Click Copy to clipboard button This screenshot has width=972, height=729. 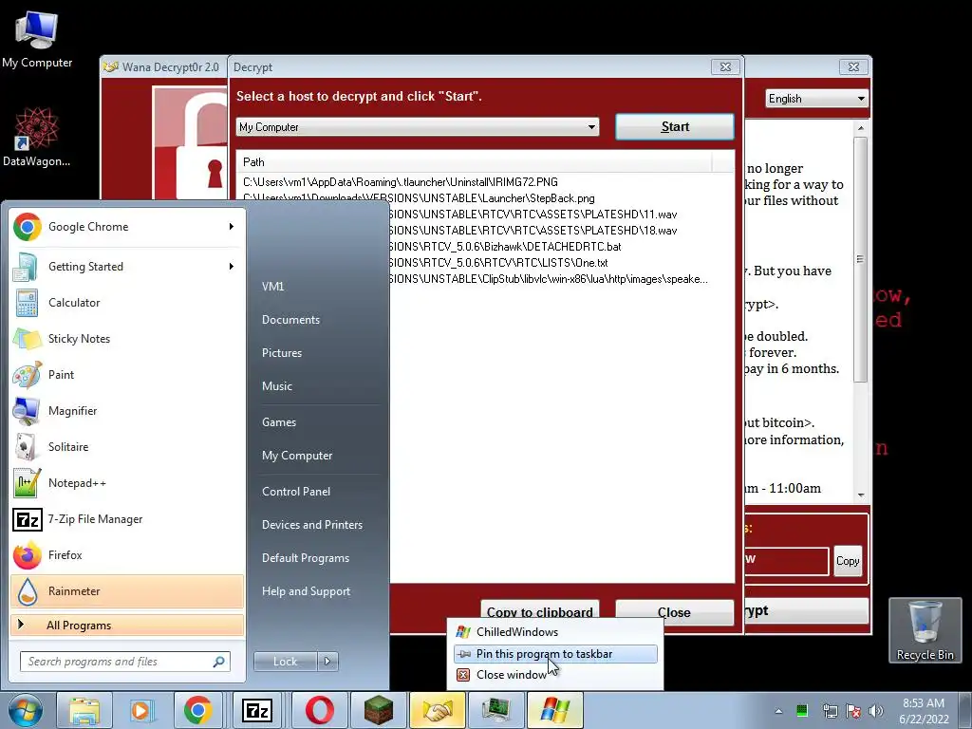pos(539,612)
